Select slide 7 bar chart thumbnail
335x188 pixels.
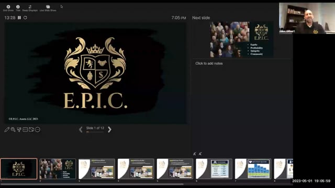pos(253,169)
